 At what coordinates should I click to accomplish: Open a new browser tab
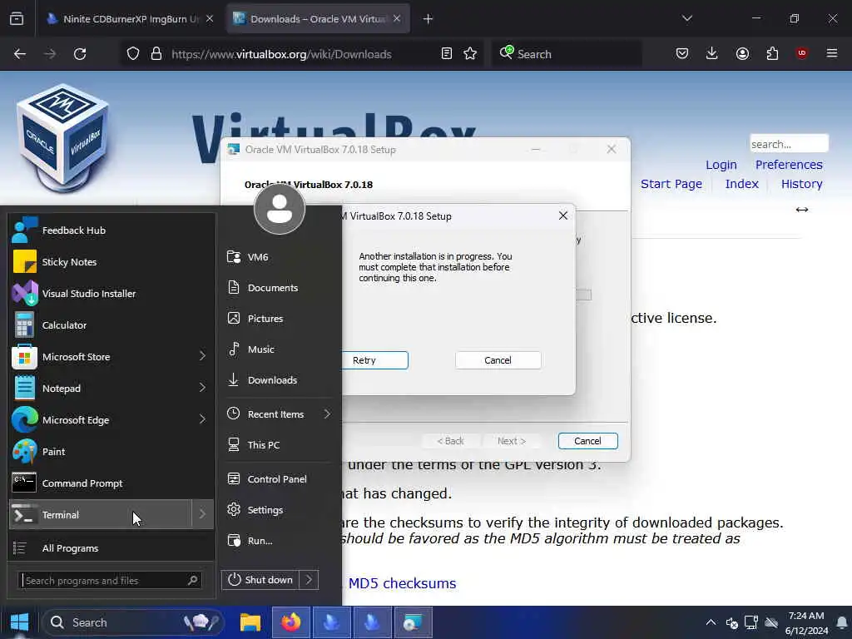click(x=428, y=19)
